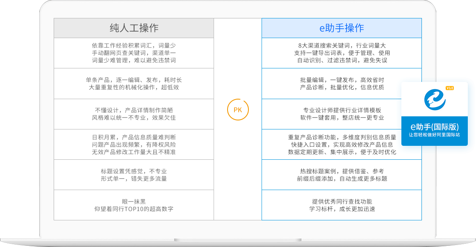Click the 重复产品诊断功能 feature cell

342,145
